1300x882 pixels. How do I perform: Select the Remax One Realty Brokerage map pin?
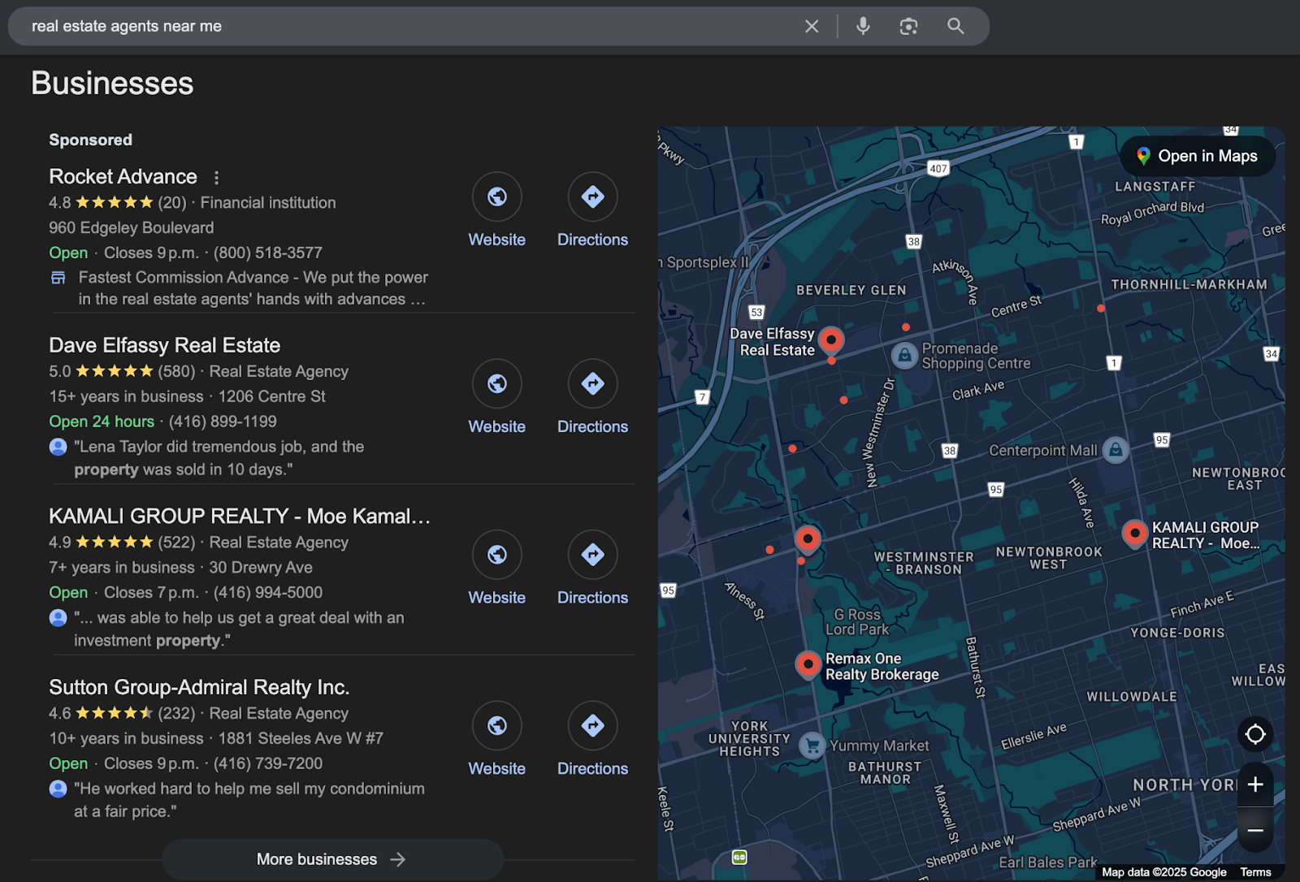[808, 665]
